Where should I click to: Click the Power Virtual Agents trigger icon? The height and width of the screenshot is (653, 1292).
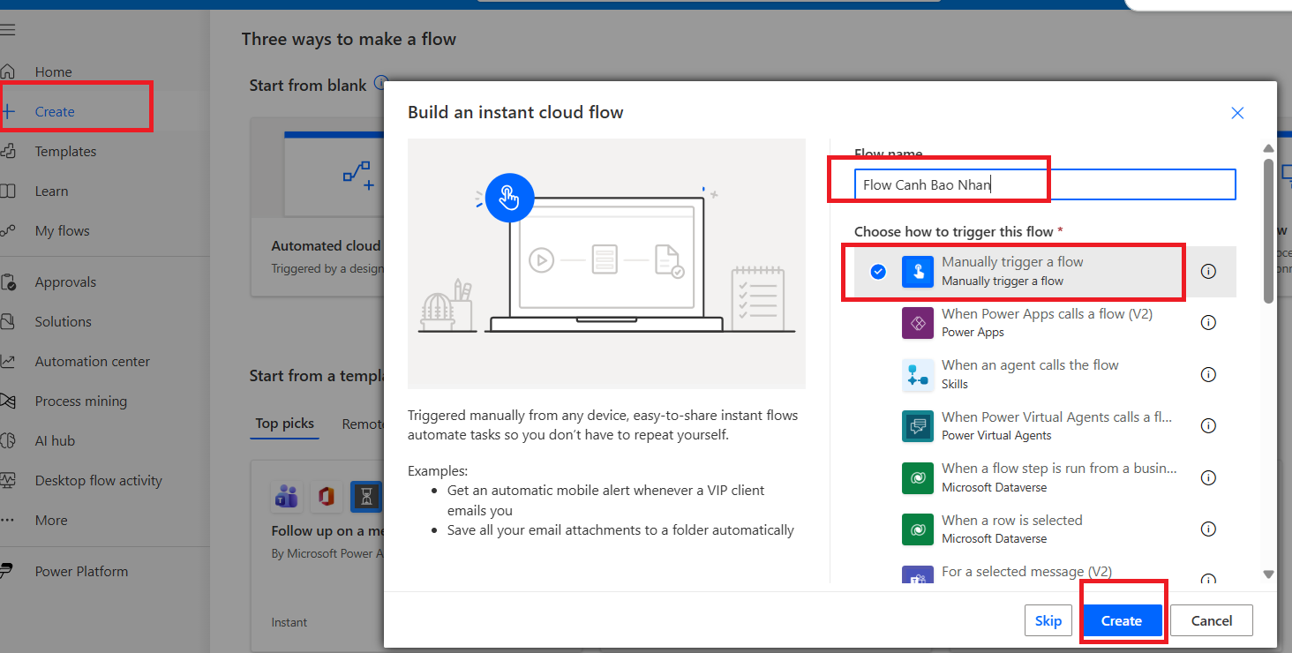click(917, 426)
